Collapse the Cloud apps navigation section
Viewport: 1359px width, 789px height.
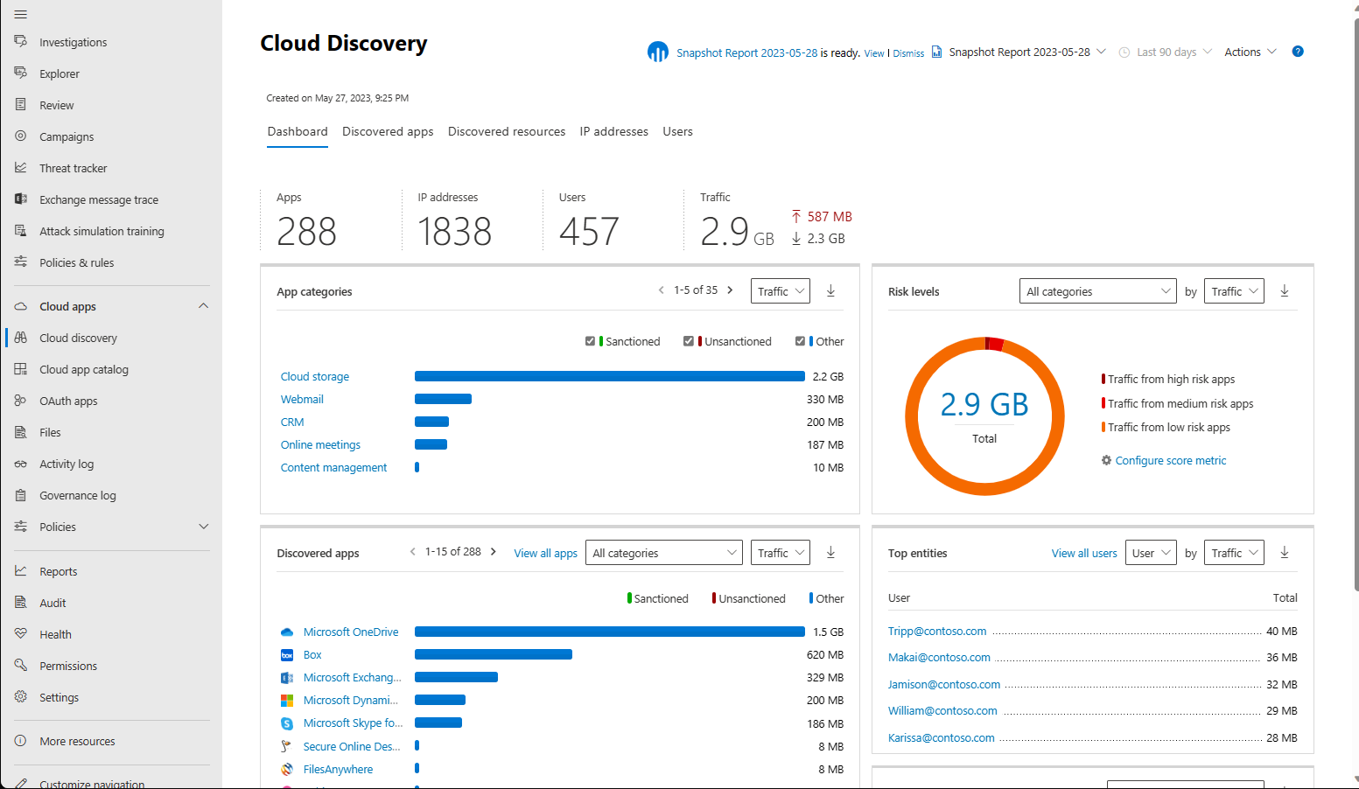point(203,305)
